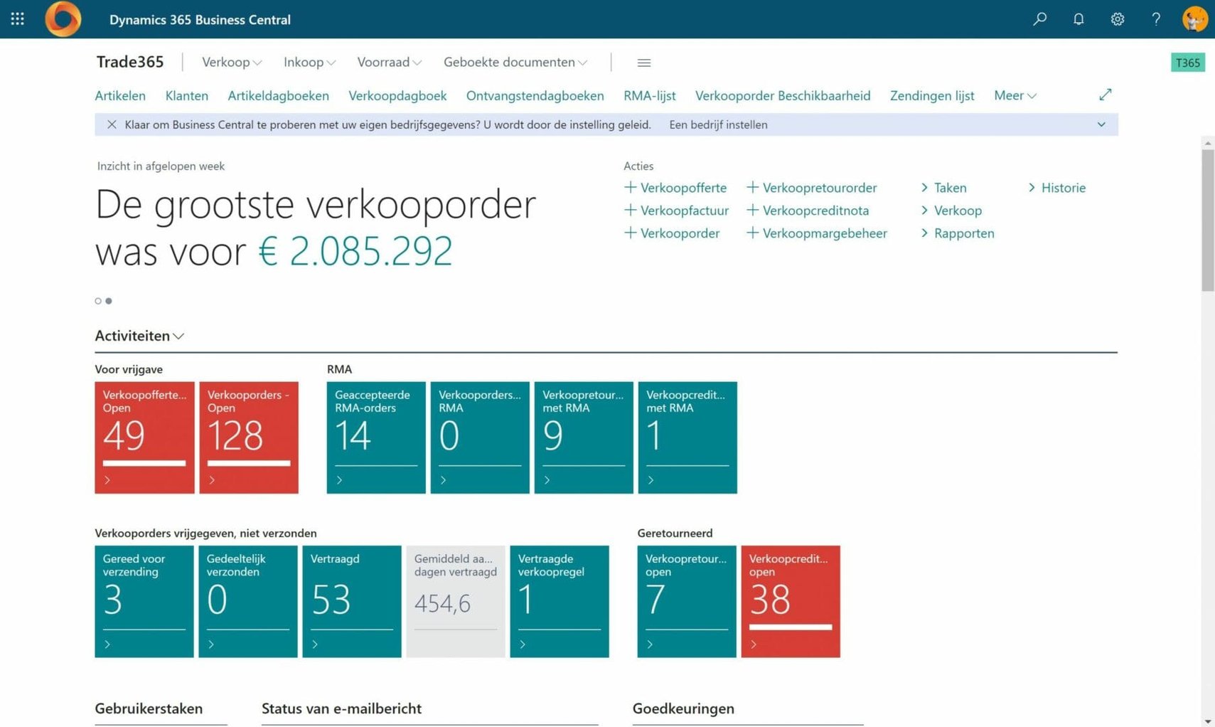The image size is (1215, 727).
Task: Open the Verkooporders Open tile showing 128
Action: pos(249,437)
